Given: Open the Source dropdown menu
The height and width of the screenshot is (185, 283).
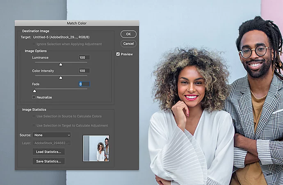Looking at the screenshot, I should pos(52,135).
